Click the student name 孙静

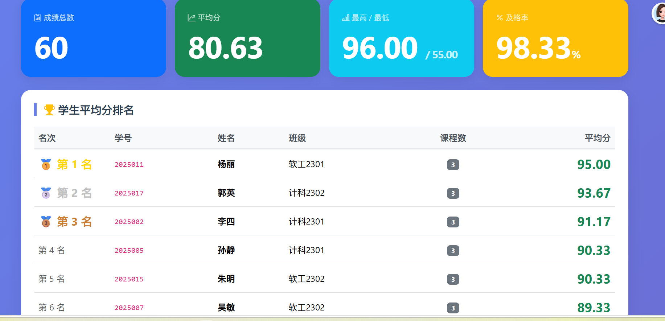coord(226,250)
